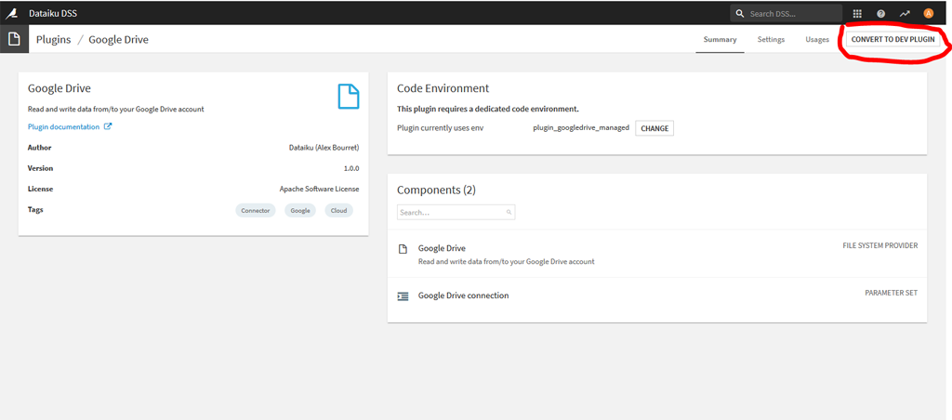Click the large blue Google Drive file icon
This screenshot has height=420, width=952.
(349, 97)
